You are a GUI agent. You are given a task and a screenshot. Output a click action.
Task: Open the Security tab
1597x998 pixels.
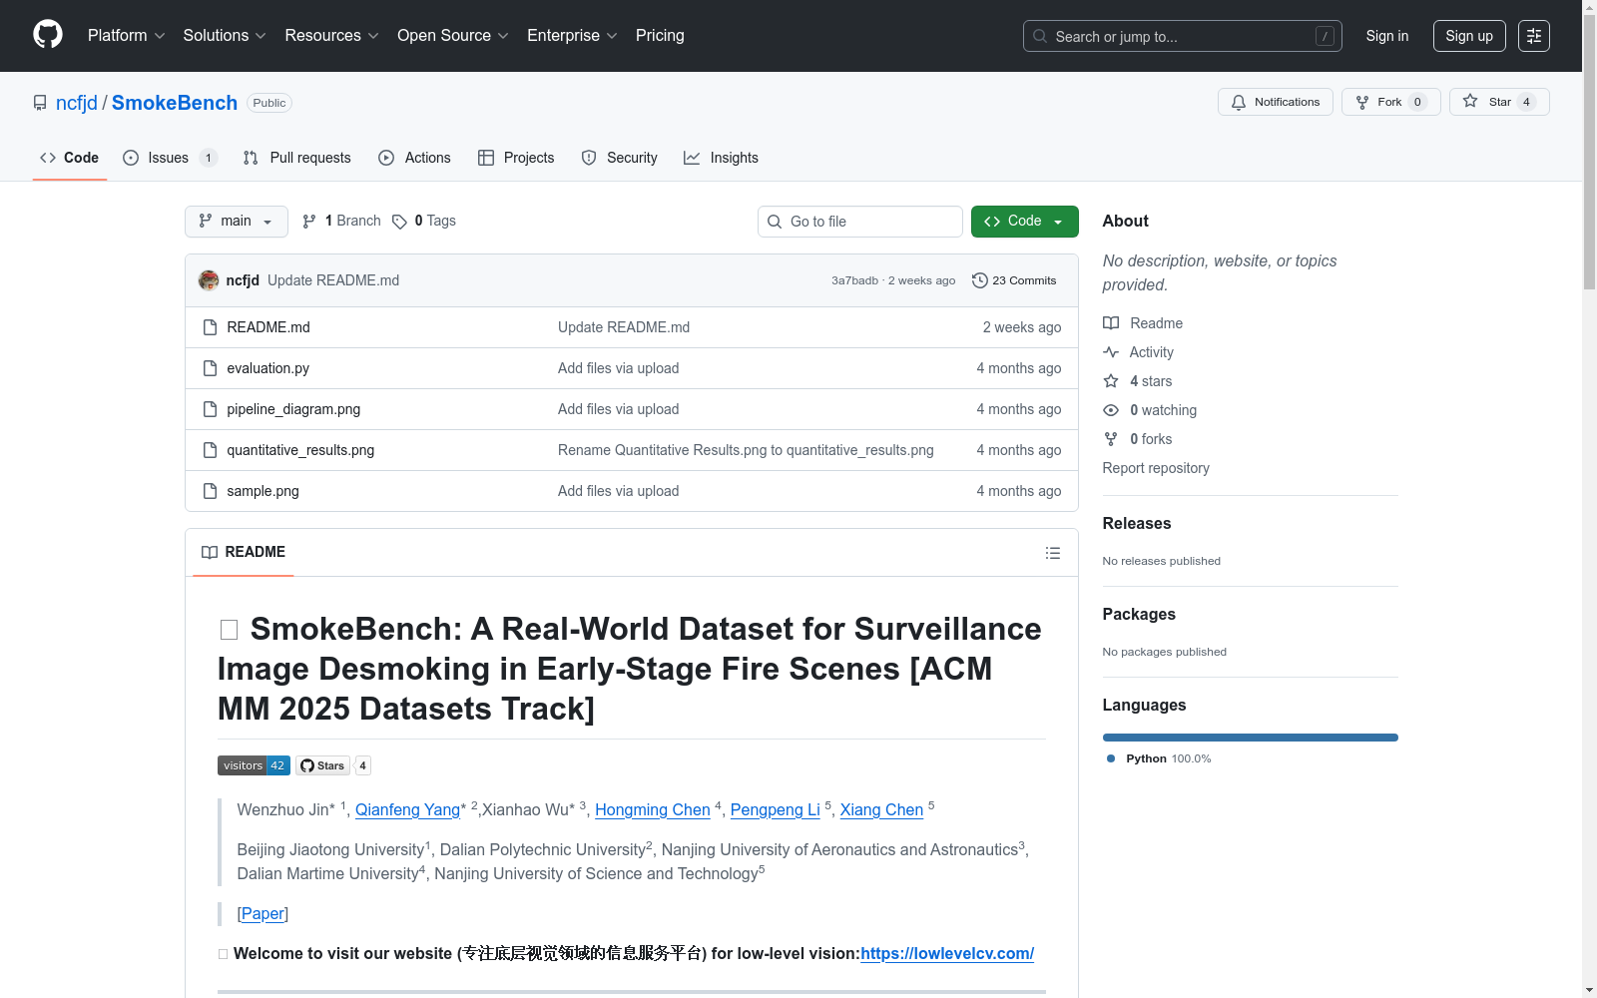pos(620,158)
